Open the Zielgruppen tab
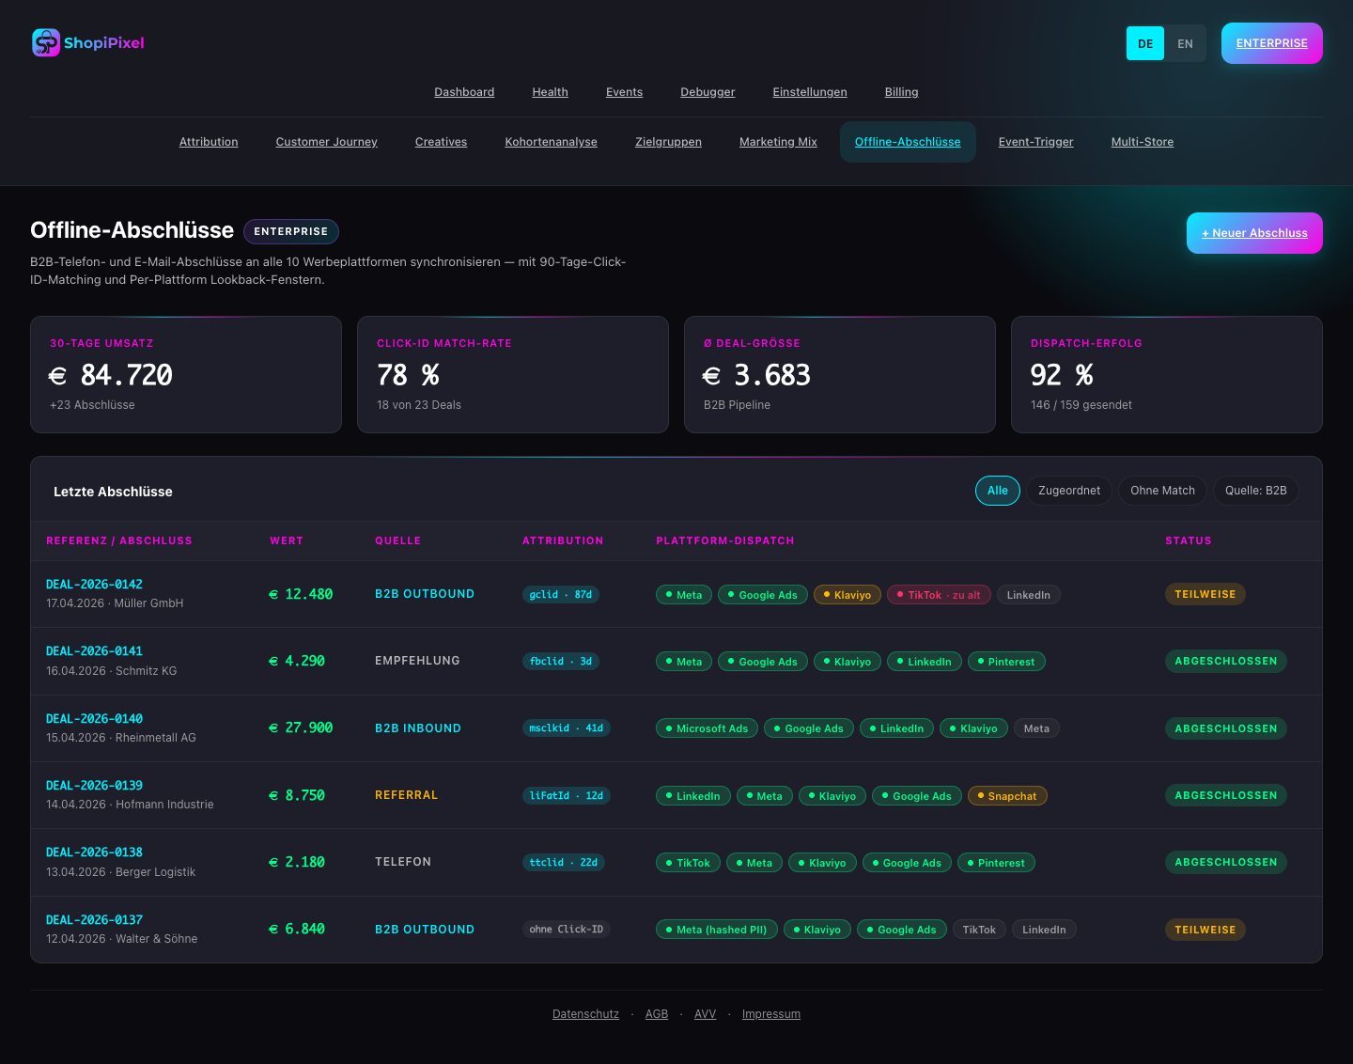 668,142
